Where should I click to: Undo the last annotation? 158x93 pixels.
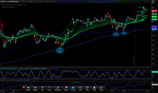coord(80,88)
